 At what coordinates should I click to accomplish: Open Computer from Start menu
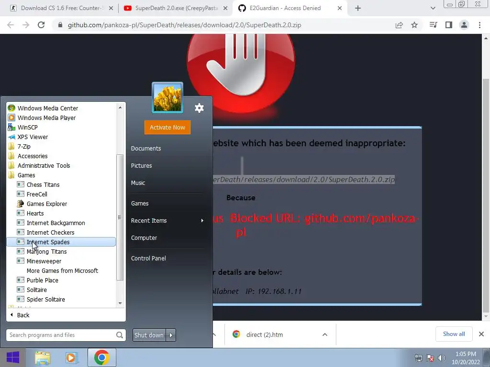(144, 238)
